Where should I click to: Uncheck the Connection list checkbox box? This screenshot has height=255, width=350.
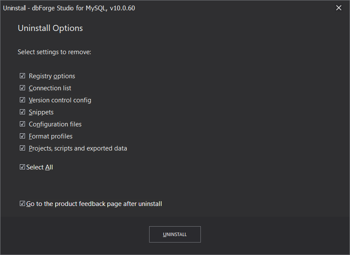pyautogui.click(x=22, y=88)
